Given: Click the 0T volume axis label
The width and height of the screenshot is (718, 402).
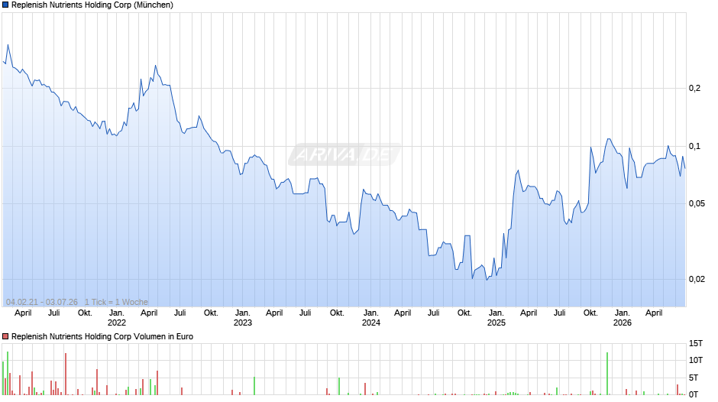Looking at the screenshot, I should tap(694, 394).
